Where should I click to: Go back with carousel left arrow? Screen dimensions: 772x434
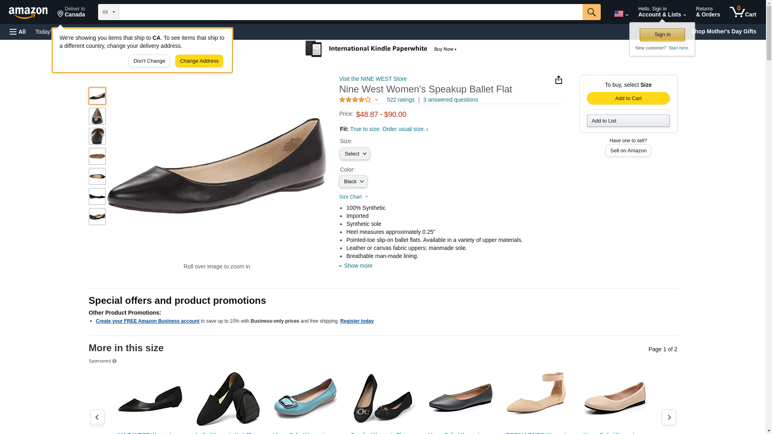click(97, 417)
